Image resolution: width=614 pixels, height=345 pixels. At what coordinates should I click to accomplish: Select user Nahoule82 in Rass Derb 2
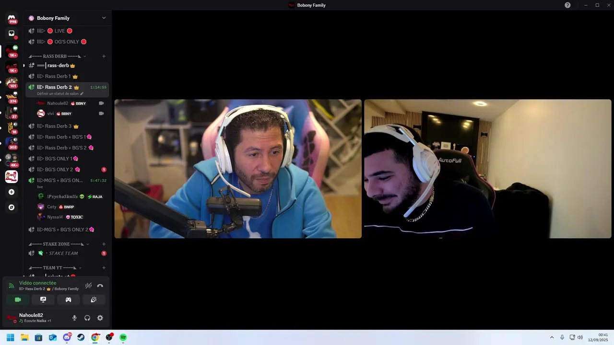[71, 103]
